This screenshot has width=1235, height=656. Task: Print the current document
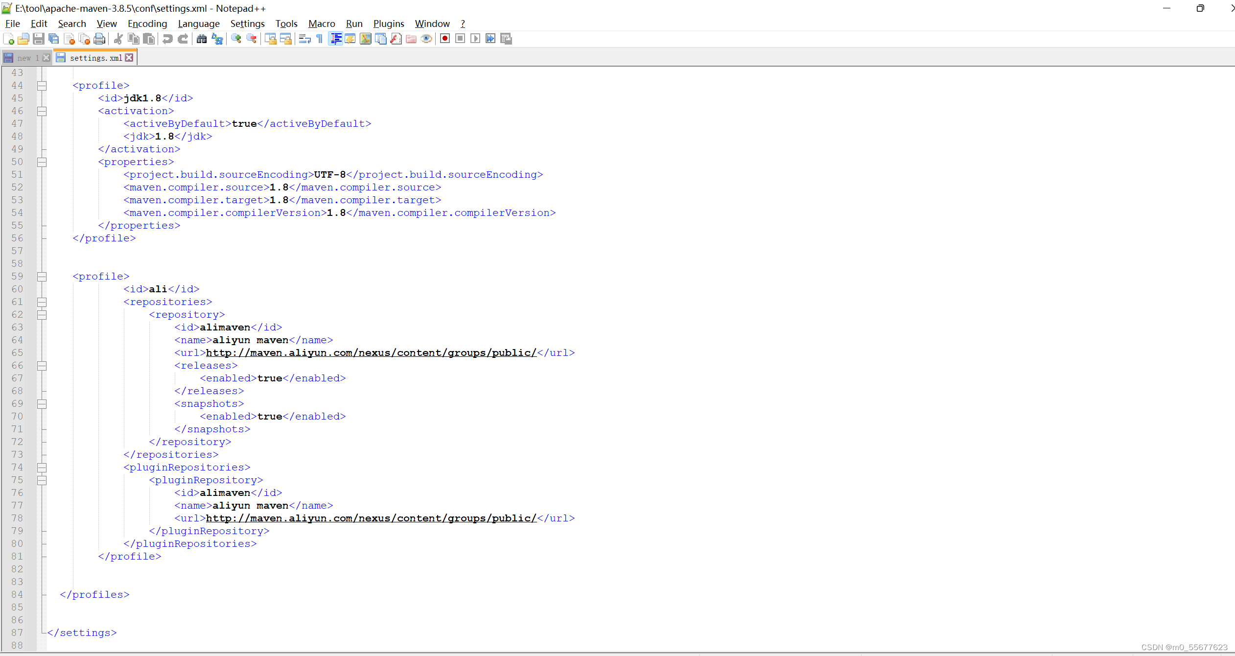click(99, 39)
